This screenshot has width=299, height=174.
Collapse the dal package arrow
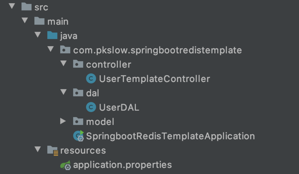pos(63,93)
